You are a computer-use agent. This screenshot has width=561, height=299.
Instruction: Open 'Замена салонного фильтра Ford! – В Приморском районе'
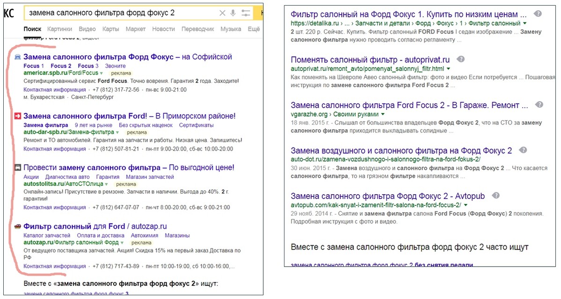(130, 116)
